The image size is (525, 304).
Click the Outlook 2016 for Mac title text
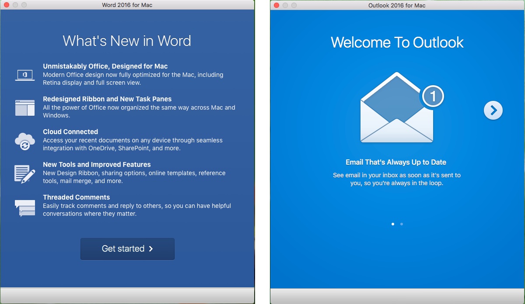(x=397, y=5)
